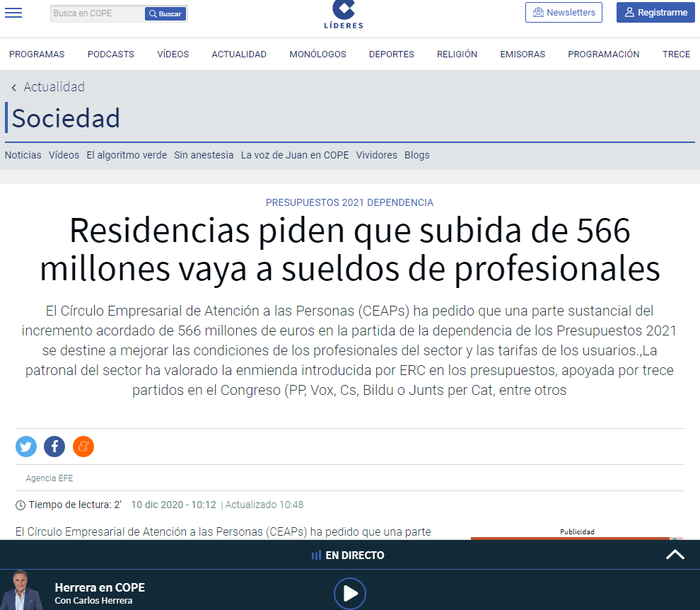
Task: Focus the Busca en COPE search field
Action: (98, 13)
